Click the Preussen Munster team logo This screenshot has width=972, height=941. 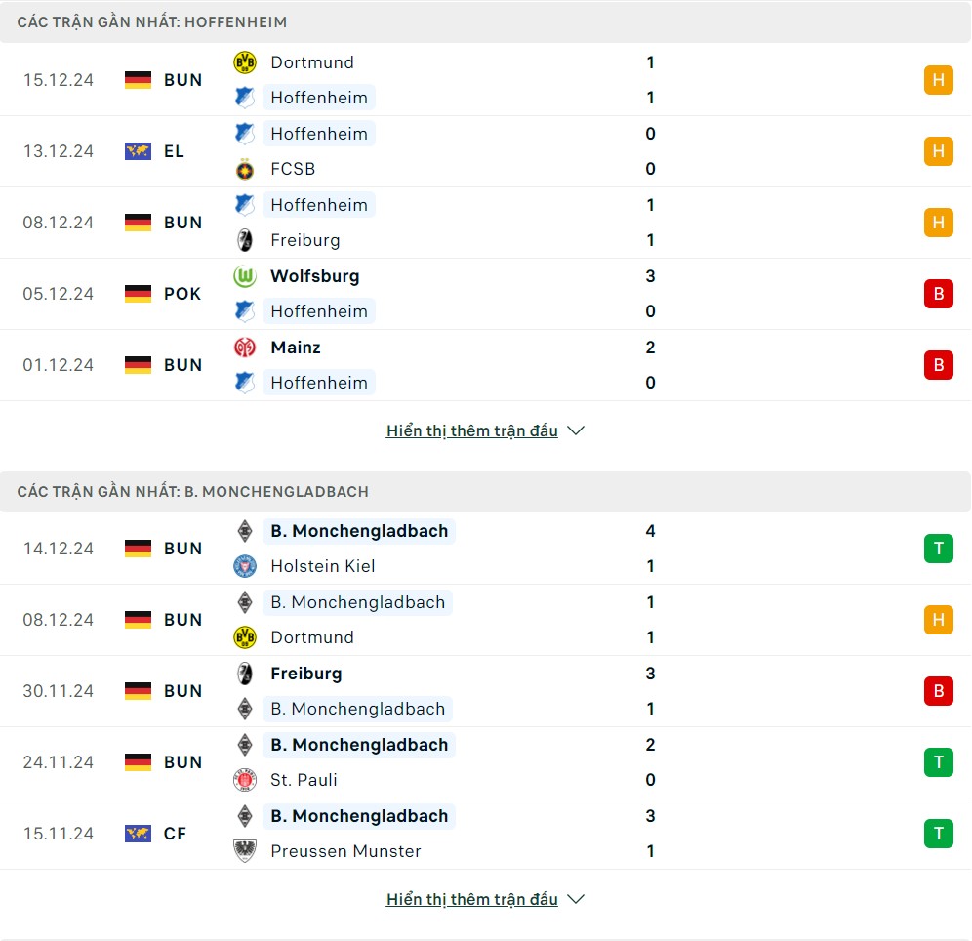tap(244, 851)
